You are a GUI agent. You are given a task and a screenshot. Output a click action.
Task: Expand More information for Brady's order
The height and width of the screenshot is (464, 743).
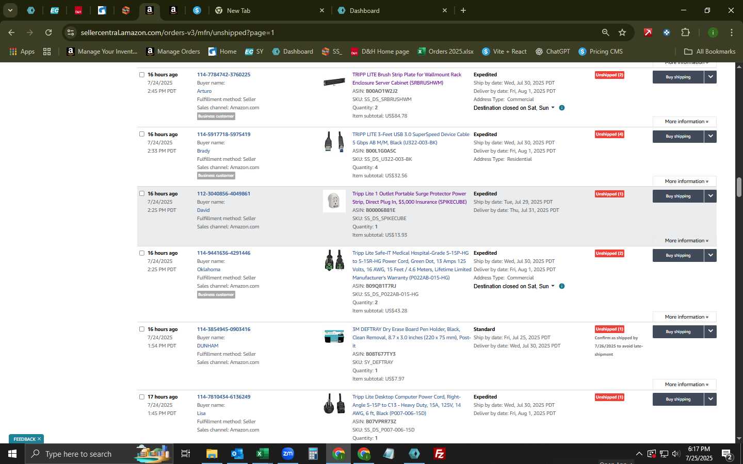[684, 181]
